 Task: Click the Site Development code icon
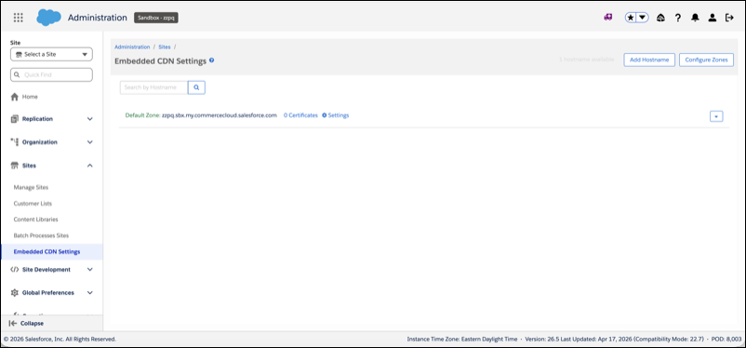tap(14, 270)
